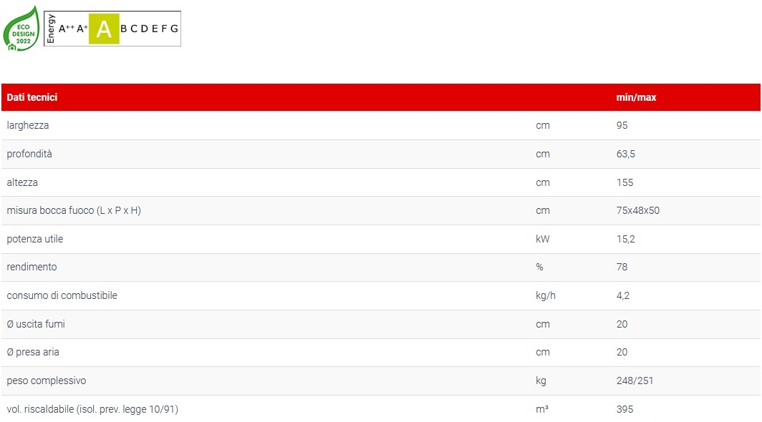The height and width of the screenshot is (422, 762).
Task: Click the Dati tecnici table header
Action: click(32, 97)
